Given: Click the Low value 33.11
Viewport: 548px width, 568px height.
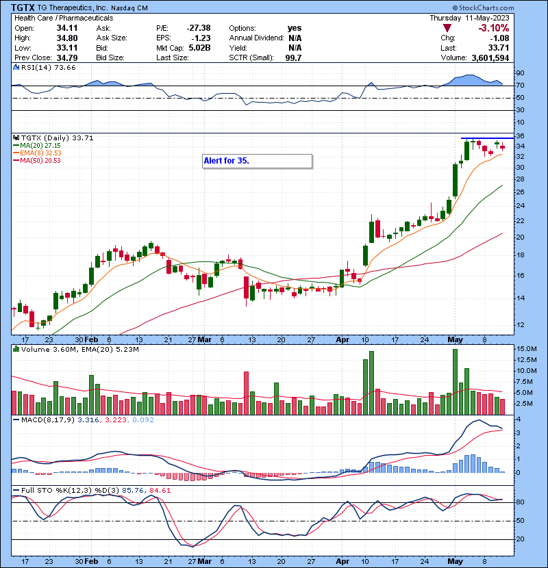Looking at the screenshot, I should coord(67,48).
